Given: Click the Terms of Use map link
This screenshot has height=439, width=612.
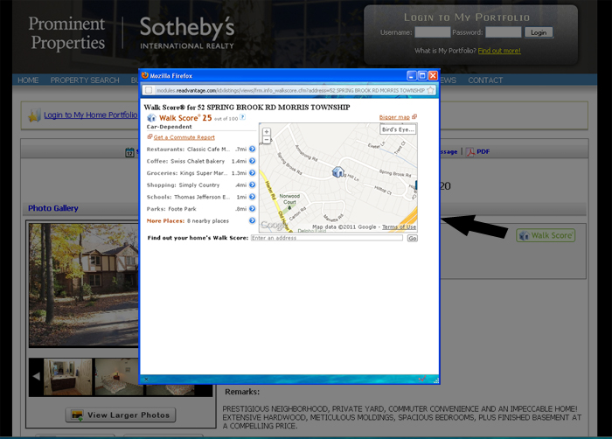Looking at the screenshot, I should 399,226.
